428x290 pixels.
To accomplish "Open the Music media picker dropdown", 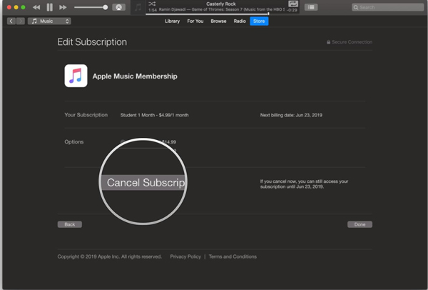I will pos(49,21).
